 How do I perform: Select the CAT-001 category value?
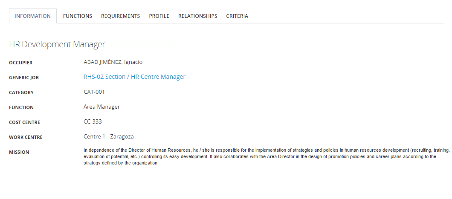[94, 92]
